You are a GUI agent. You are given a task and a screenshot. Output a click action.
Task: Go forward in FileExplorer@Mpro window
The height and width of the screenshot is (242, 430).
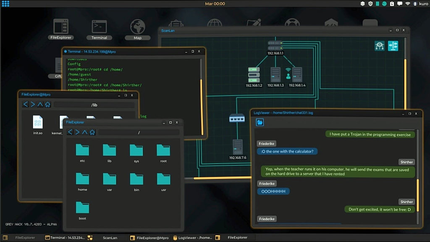pyautogui.click(x=33, y=104)
